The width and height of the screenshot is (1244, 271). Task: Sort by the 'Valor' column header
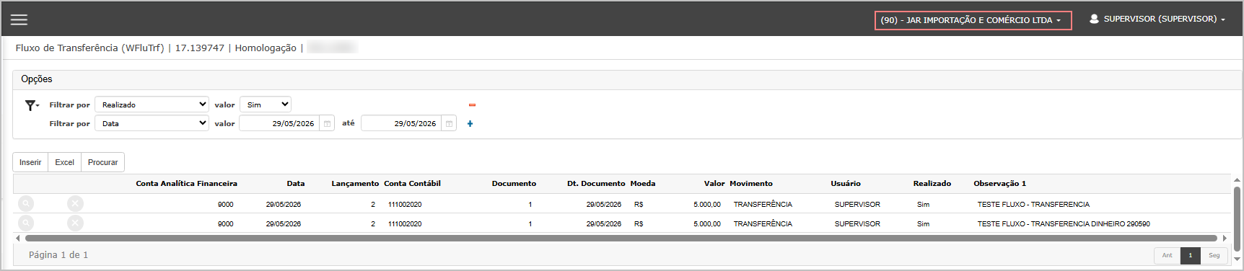click(x=714, y=184)
